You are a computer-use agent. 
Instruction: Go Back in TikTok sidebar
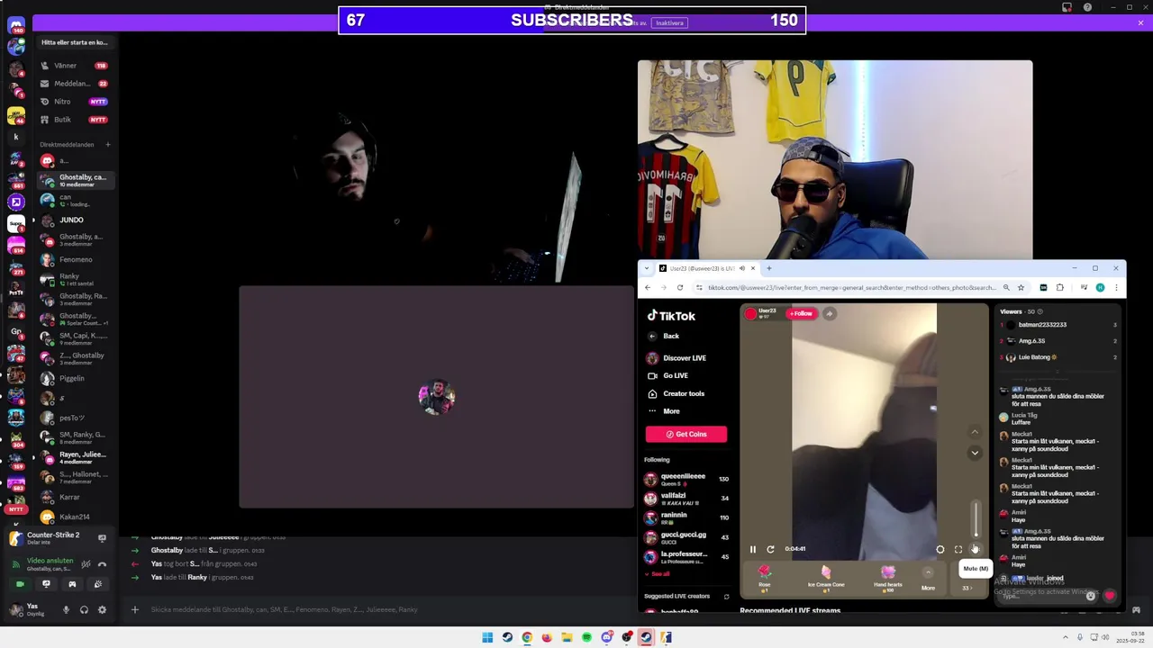tap(663, 336)
